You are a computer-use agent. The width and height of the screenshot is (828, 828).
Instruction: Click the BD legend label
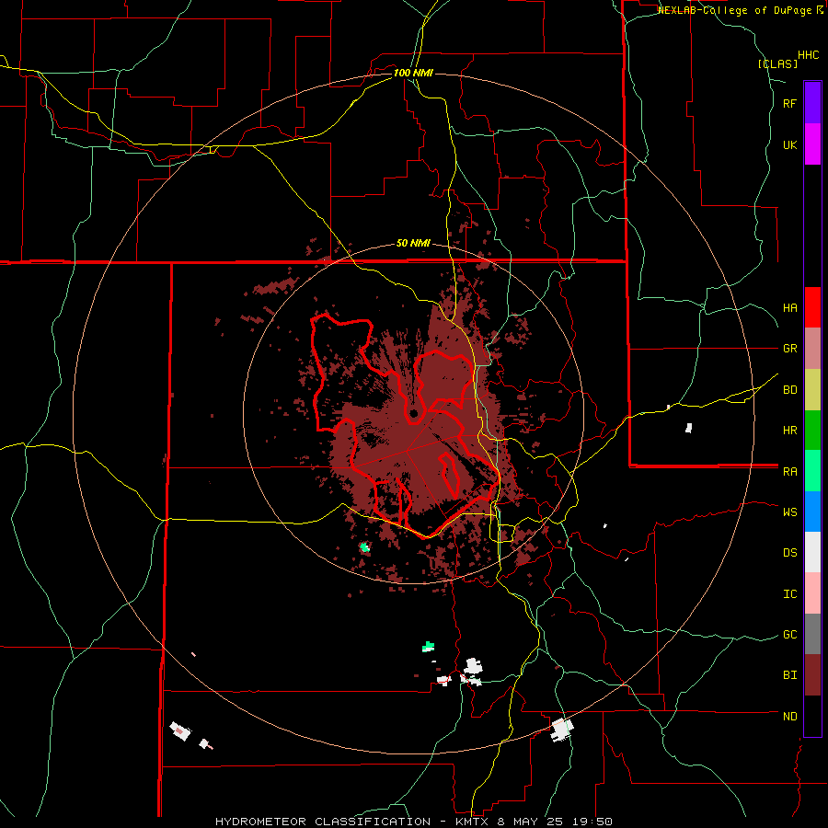tap(789, 390)
